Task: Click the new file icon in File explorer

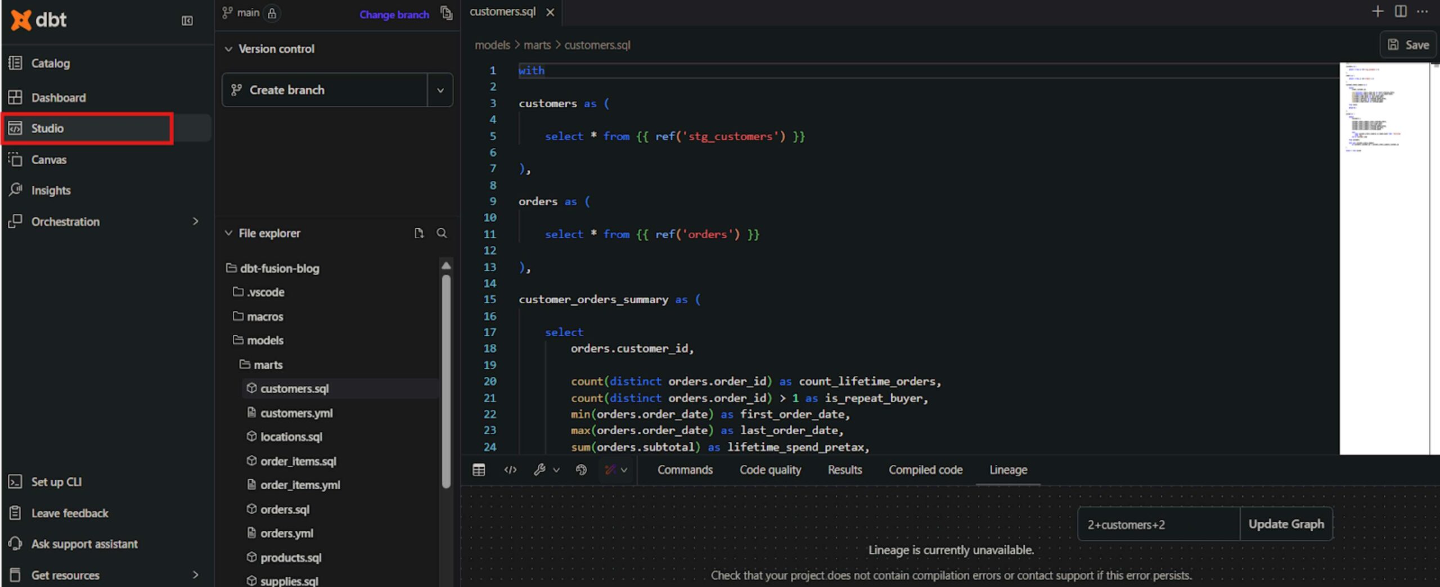Action: coord(418,233)
